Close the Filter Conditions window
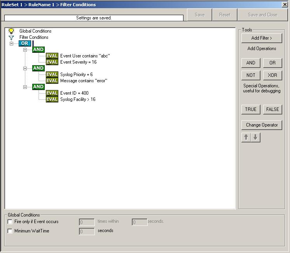The height and width of the screenshot is (253, 290). tap(285, 4)
